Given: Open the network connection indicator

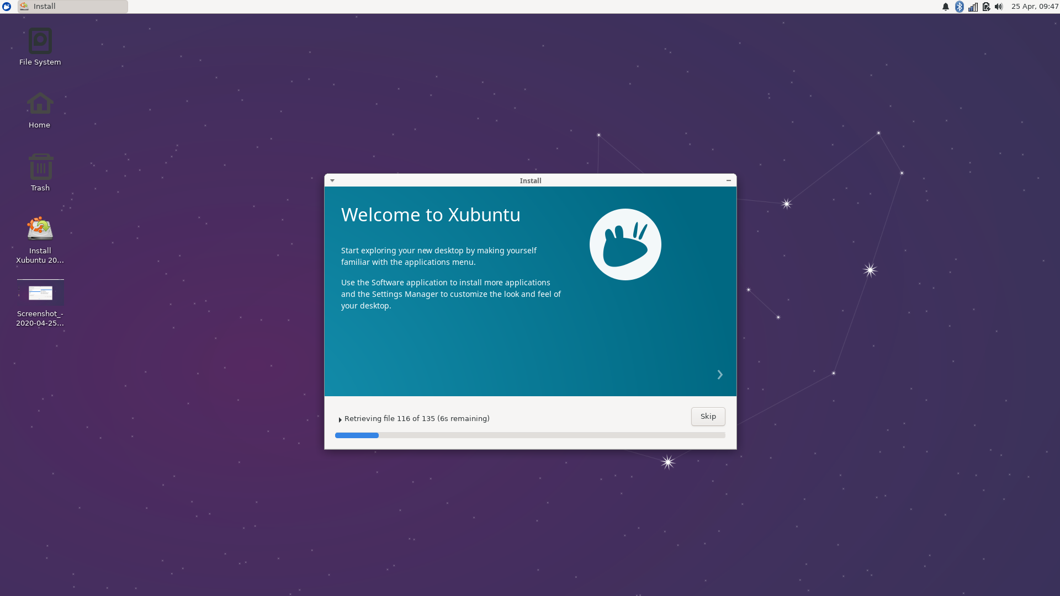Looking at the screenshot, I should click(x=973, y=7).
